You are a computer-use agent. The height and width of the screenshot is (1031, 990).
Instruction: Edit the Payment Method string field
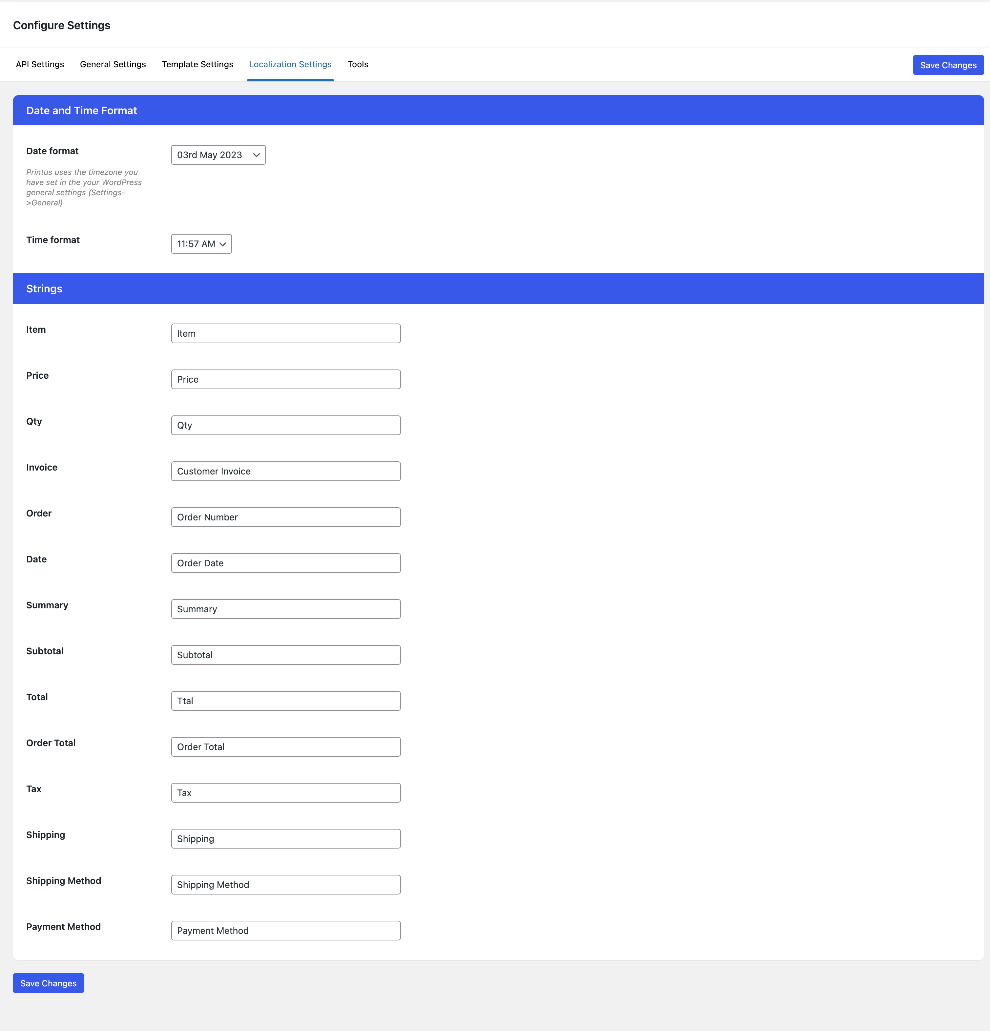click(x=285, y=930)
